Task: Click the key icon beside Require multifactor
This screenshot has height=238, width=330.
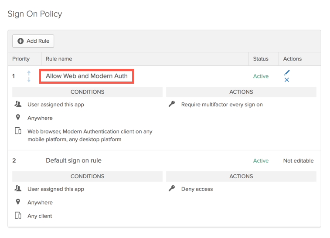Action: pyautogui.click(x=172, y=105)
